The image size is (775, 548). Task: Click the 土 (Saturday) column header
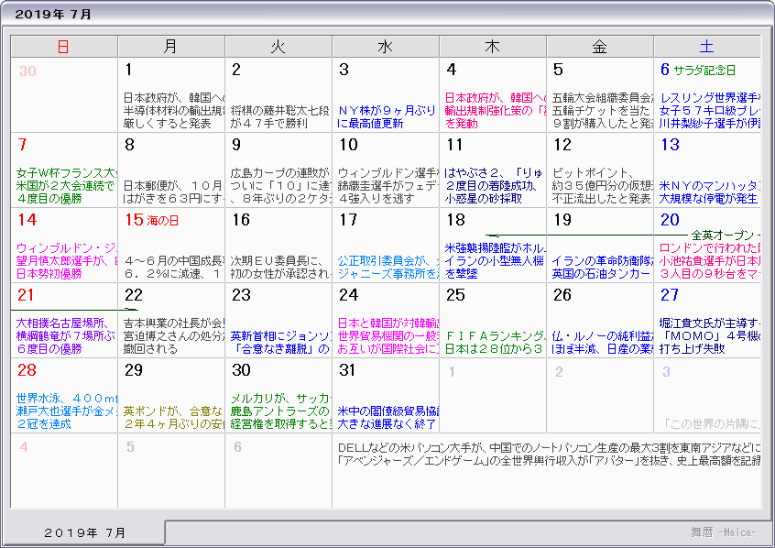tap(706, 47)
